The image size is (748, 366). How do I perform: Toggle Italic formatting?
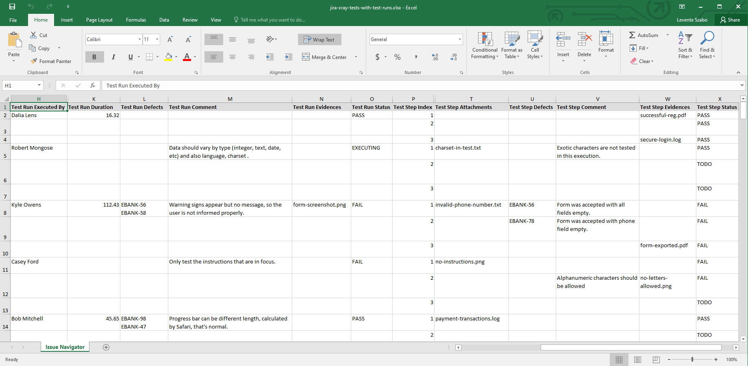[x=113, y=57]
